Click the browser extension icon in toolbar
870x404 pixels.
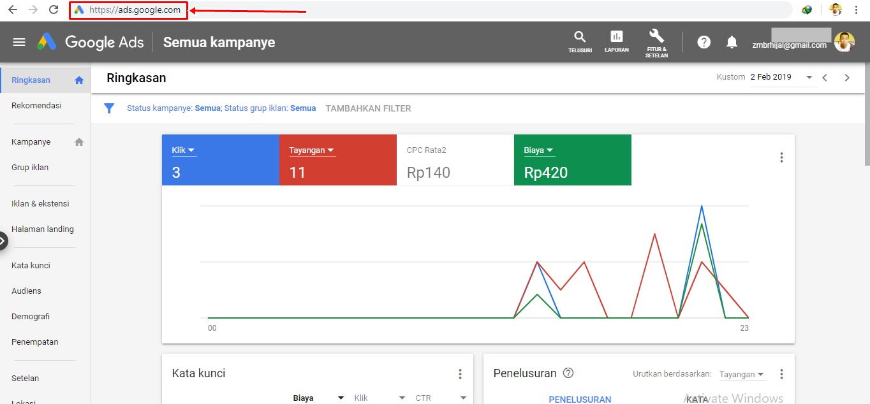807,10
